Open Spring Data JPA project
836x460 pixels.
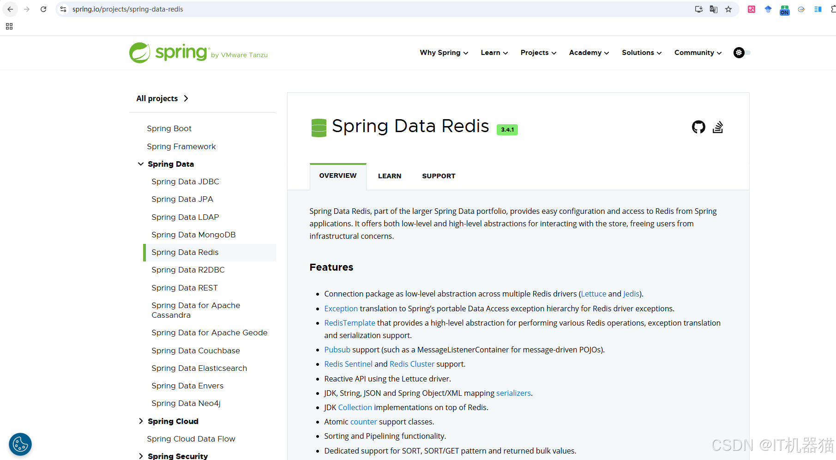(182, 199)
